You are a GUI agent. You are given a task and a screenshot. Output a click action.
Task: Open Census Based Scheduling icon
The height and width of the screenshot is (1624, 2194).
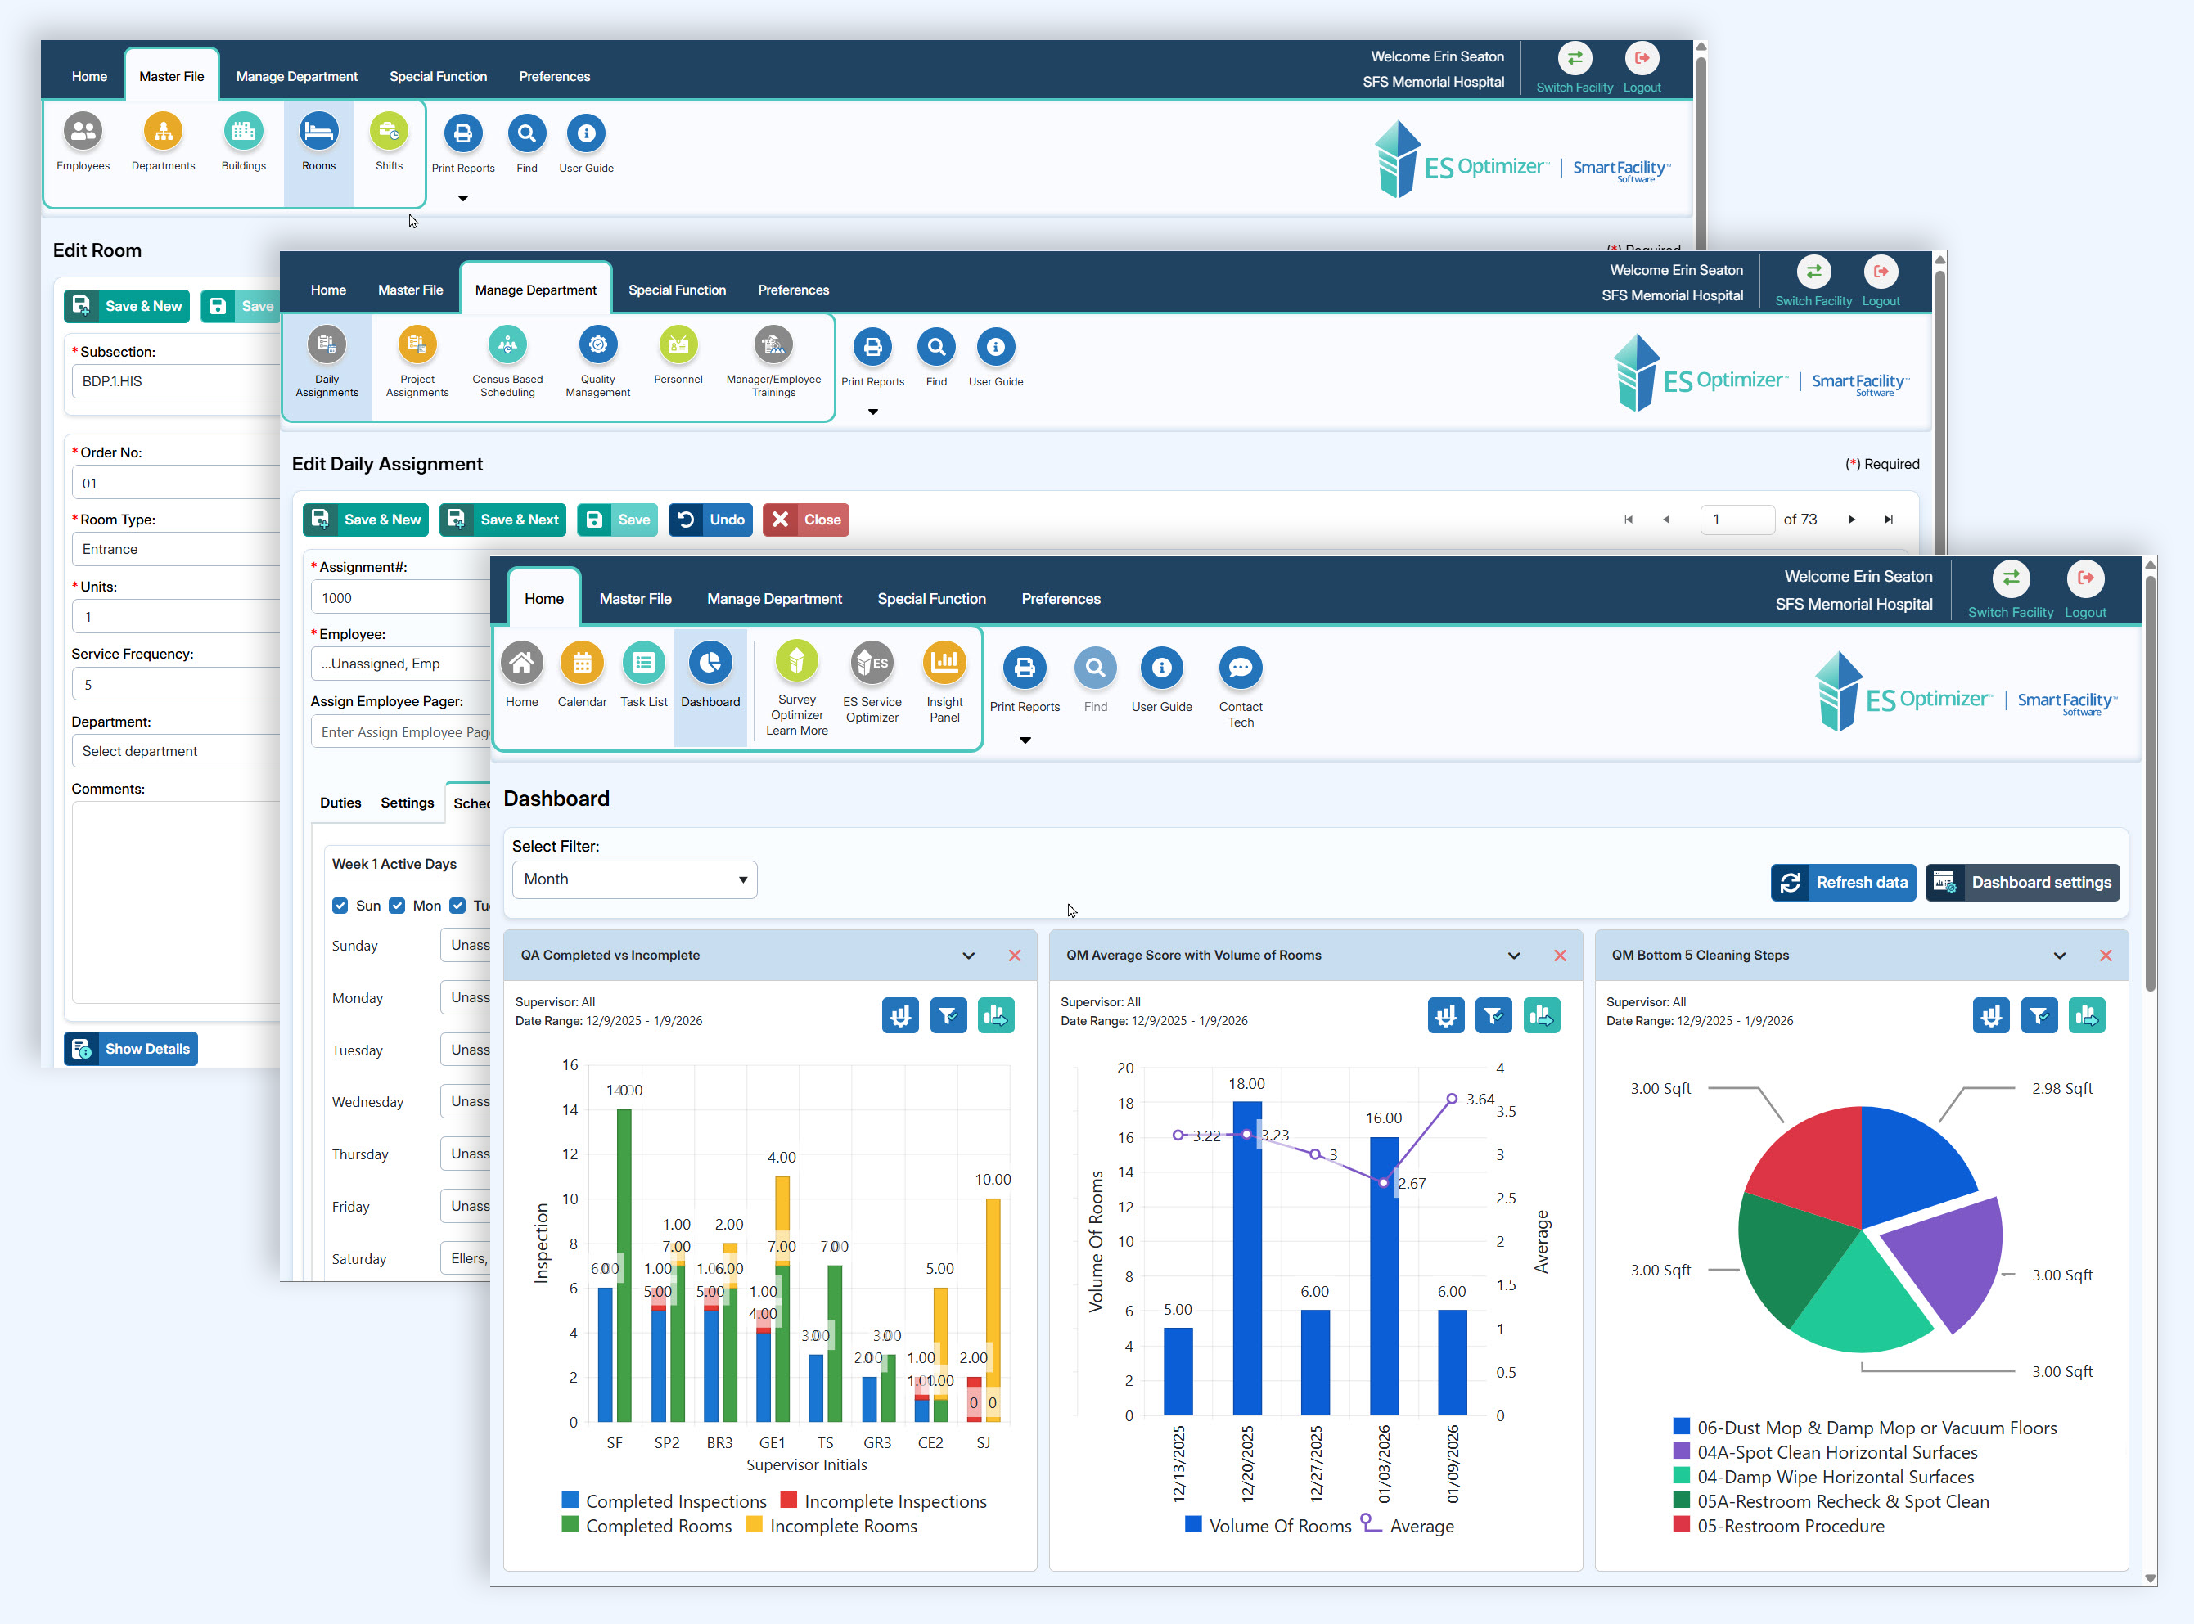click(x=507, y=345)
